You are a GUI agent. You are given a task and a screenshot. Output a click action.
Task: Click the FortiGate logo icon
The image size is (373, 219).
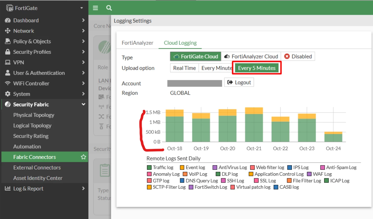pyautogui.click(x=10, y=8)
